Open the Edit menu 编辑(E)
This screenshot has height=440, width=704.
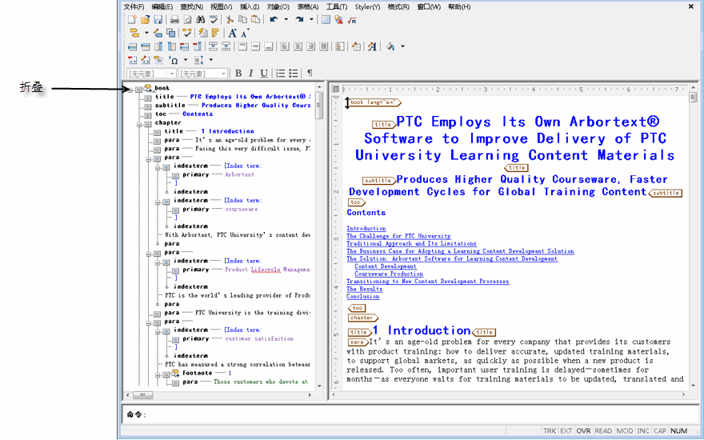coord(162,6)
